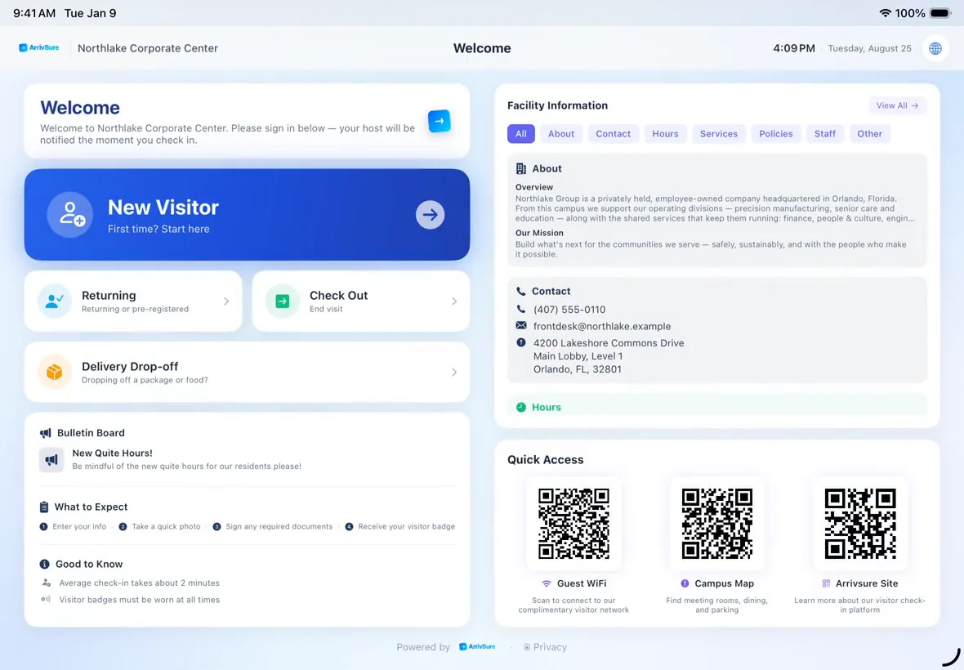
Task: Expand the Check Out option chevron
Action: tap(454, 301)
